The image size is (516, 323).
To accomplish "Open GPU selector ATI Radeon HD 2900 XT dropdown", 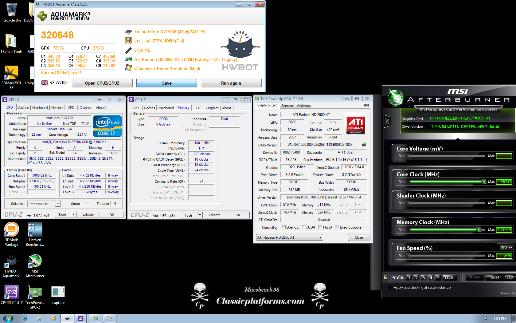I will 320,237.
